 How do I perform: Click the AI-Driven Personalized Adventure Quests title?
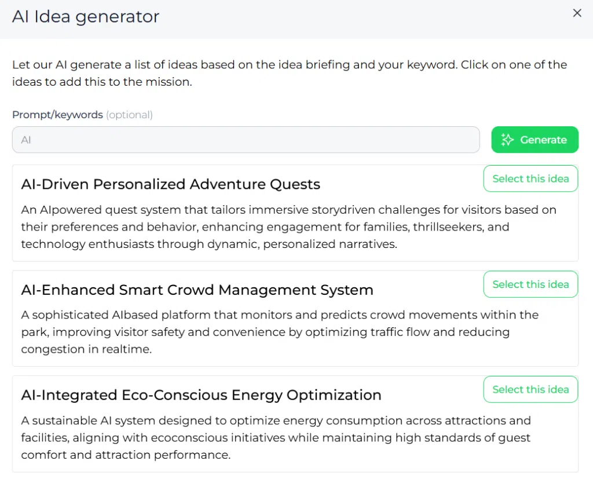click(x=171, y=184)
